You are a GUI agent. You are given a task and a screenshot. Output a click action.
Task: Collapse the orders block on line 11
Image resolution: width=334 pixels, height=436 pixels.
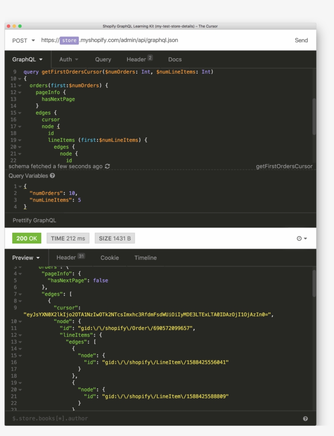[20, 85]
